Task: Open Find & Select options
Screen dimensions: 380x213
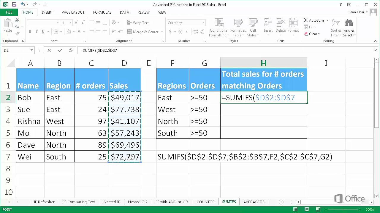Action: pyautogui.click(x=349, y=28)
